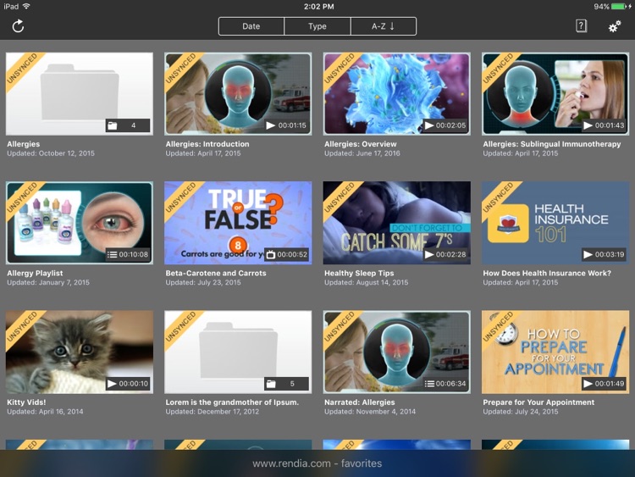Select the 'Allergies' folder title
The image size is (635, 477).
(24, 144)
